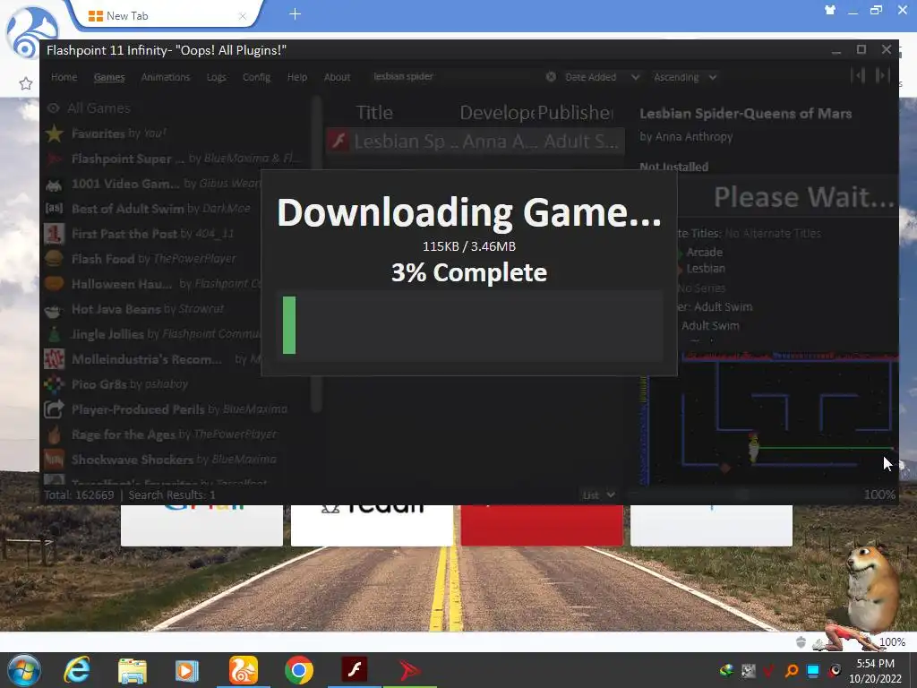Sort by the Title column header
Screen dimensions: 917x688
pos(374,112)
